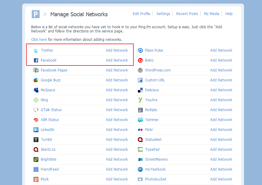Add Network for Google Buzz
Screen dimensions: 262x185
coord(117,80)
